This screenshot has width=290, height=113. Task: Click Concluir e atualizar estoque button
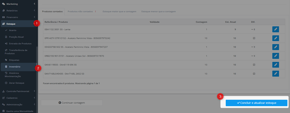257,103
